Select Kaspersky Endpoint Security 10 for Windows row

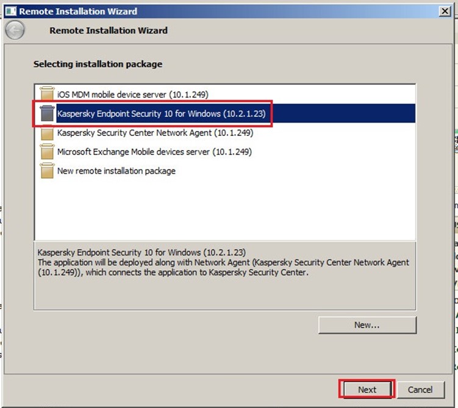click(225, 113)
